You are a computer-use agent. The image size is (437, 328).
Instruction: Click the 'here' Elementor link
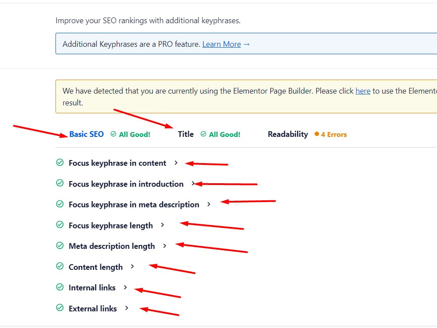pos(363,91)
